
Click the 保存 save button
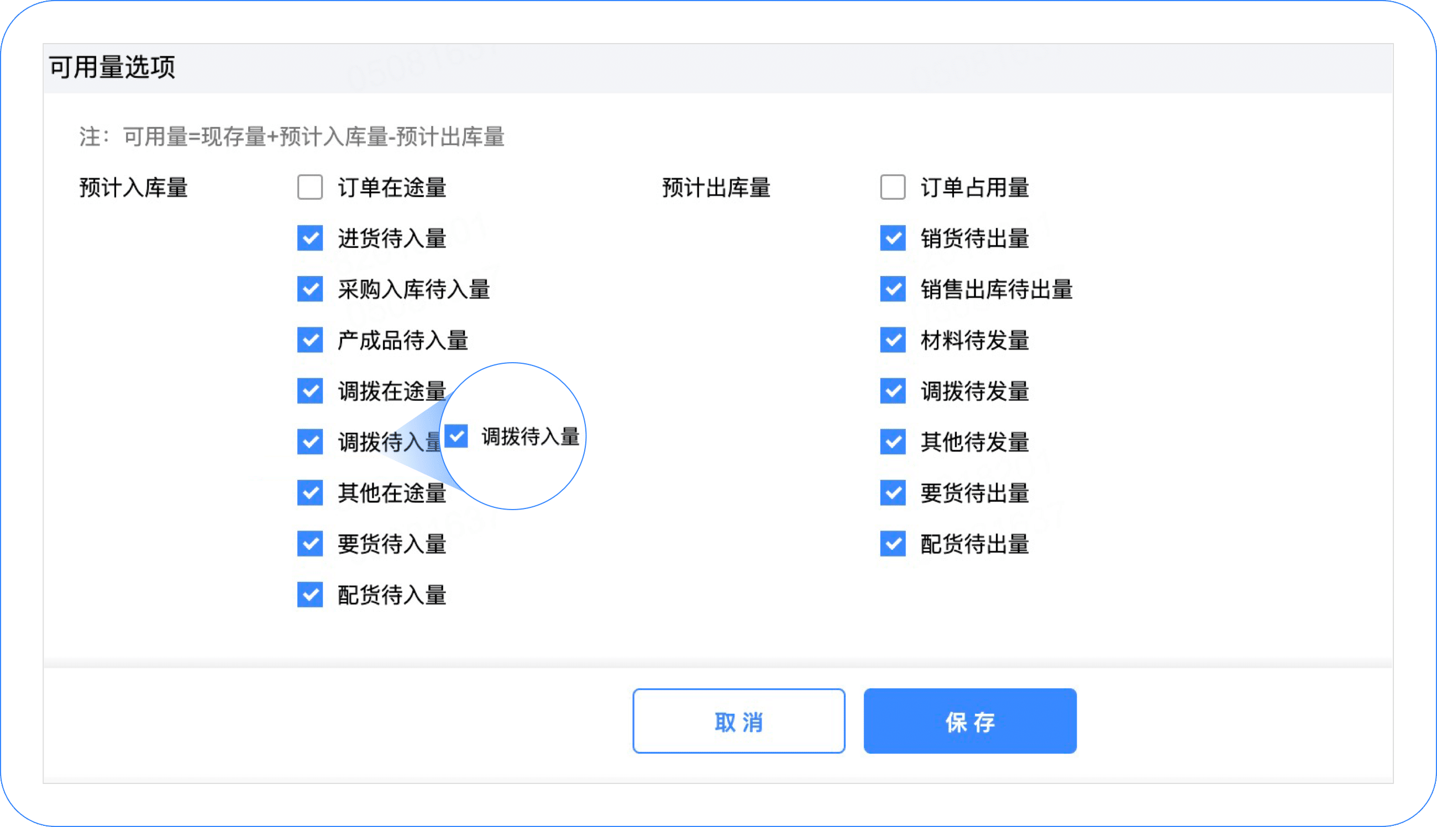coord(970,722)
